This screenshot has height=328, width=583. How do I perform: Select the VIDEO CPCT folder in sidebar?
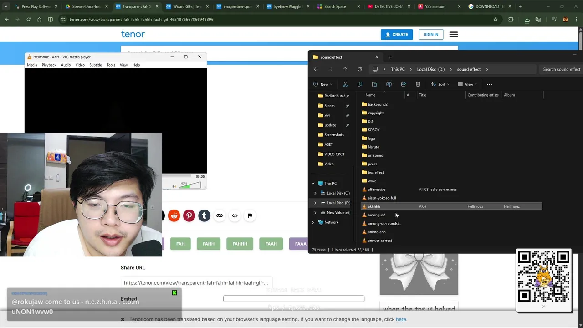click(x=334, y=154)
